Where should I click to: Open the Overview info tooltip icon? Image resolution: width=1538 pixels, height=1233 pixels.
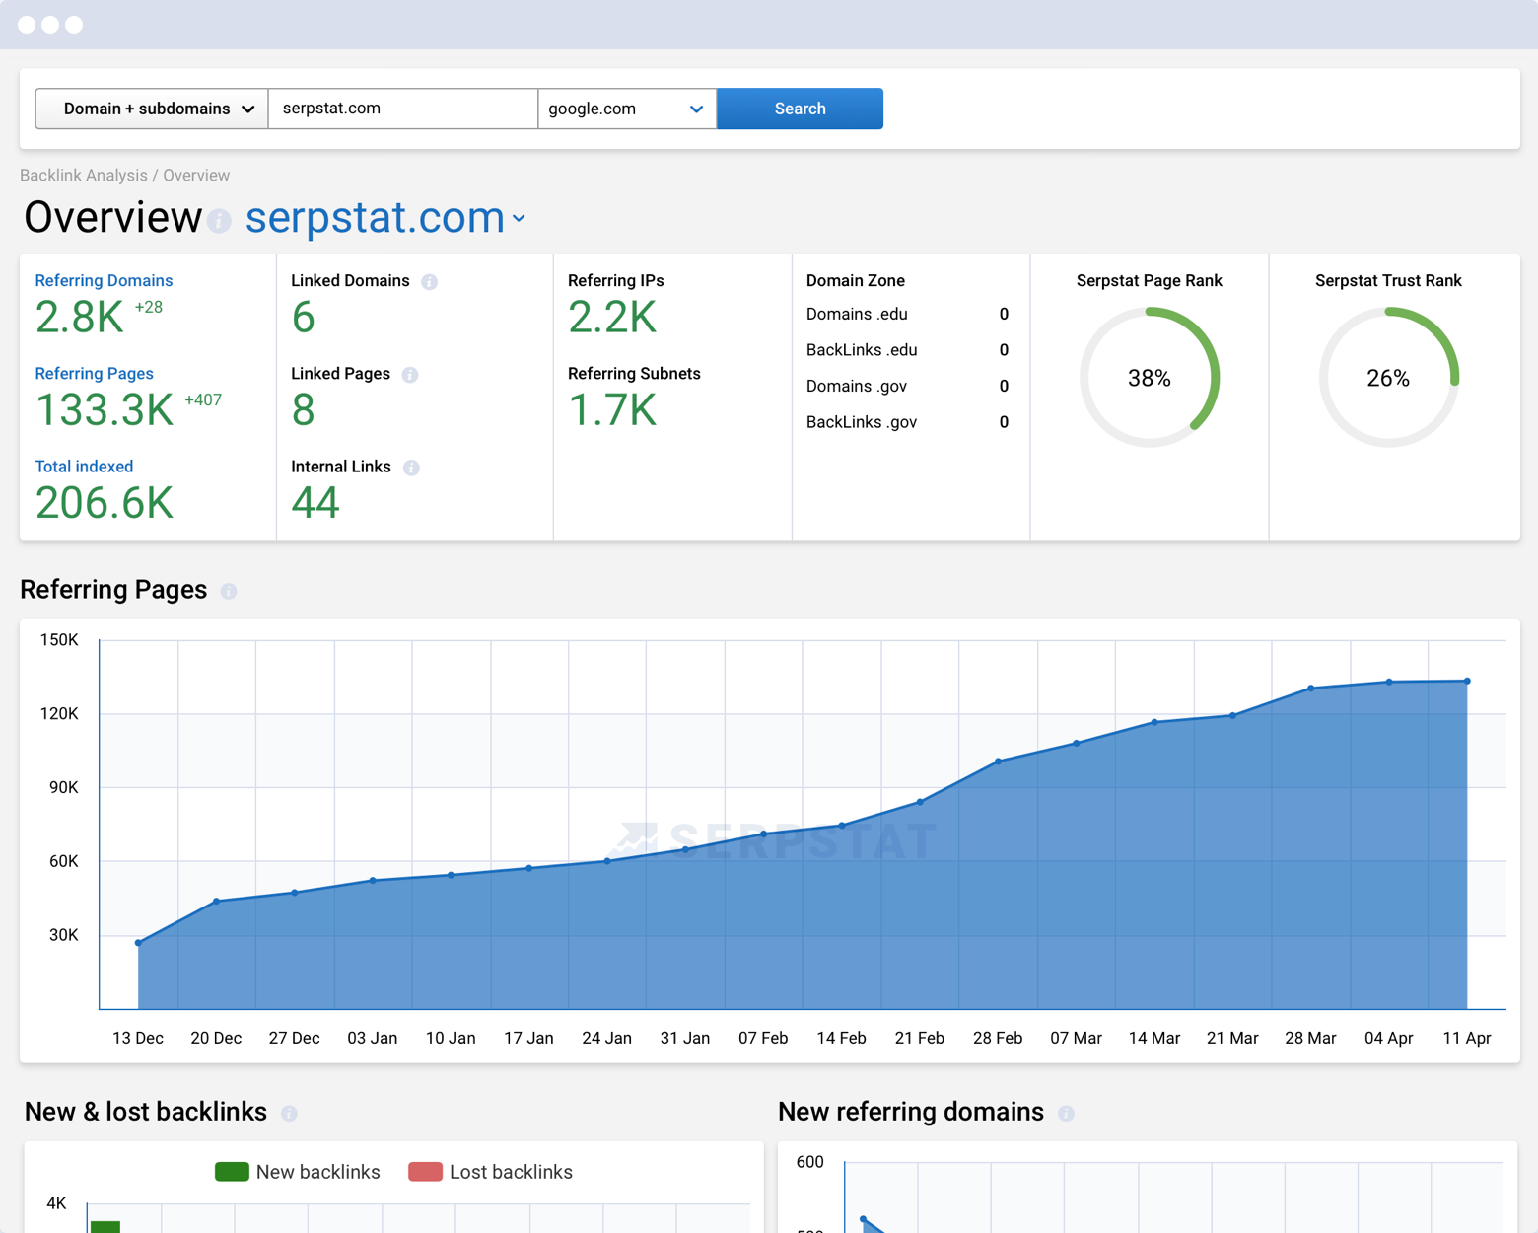pos(218,222)
